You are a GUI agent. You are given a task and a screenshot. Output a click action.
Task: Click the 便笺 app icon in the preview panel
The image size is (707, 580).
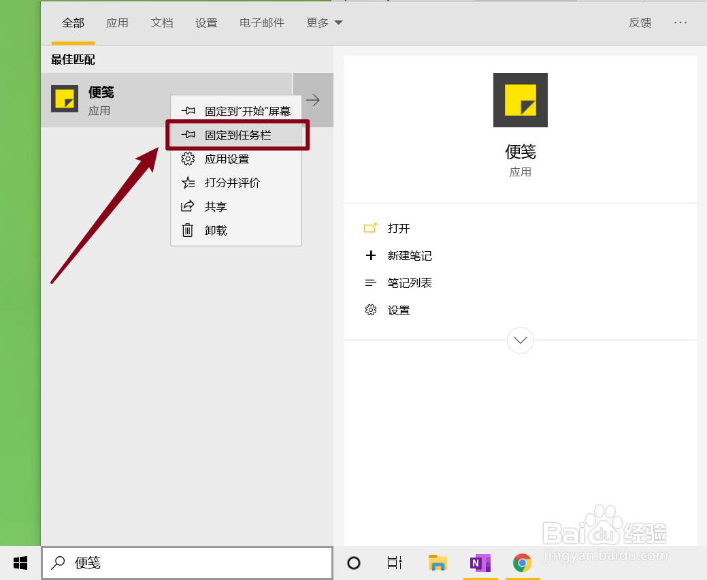click(x=520, y=99)
